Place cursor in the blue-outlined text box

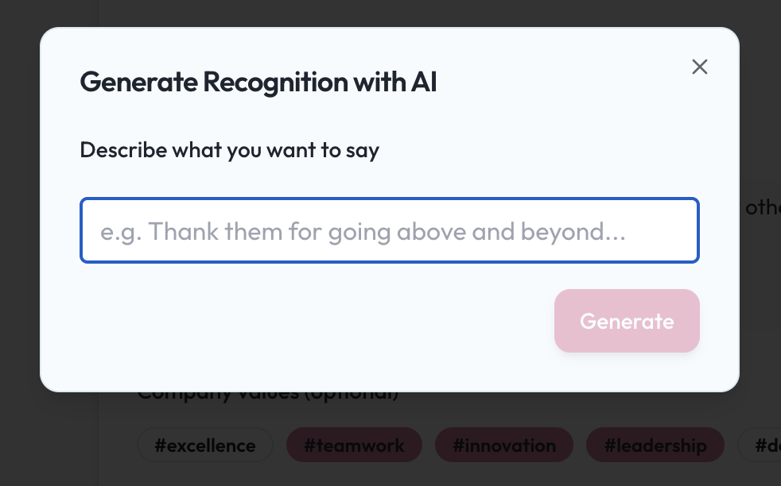click(389, 230)
